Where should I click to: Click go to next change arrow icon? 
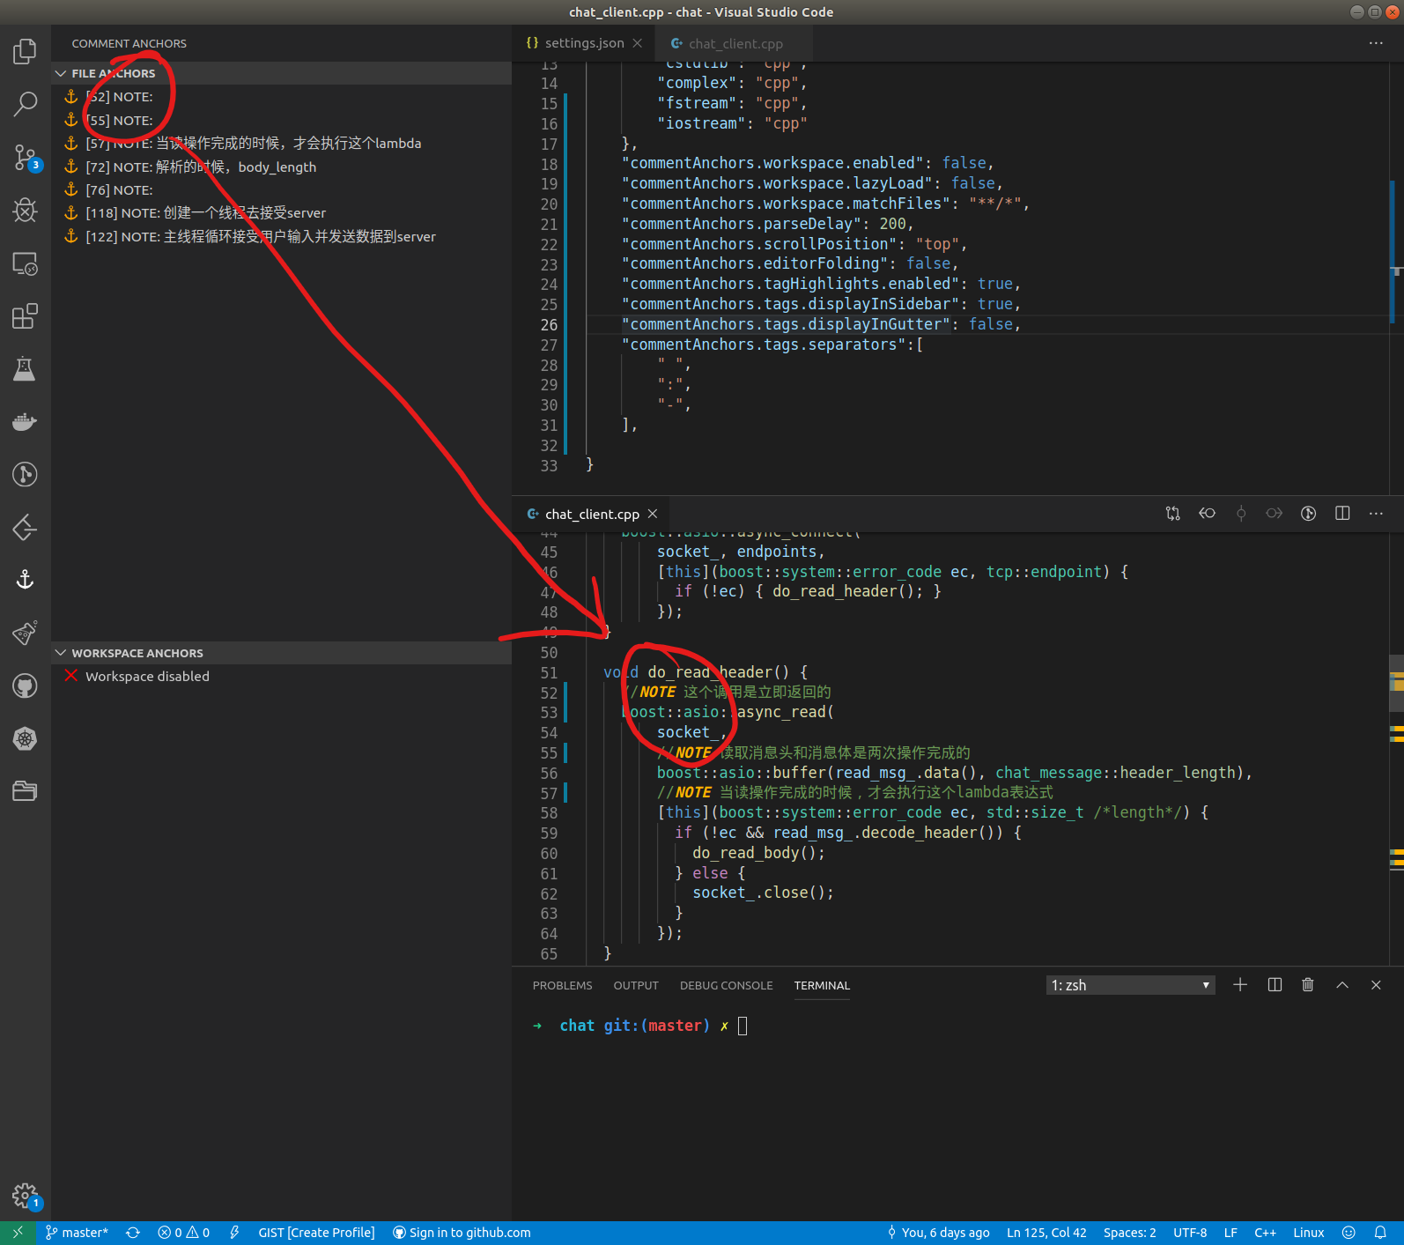click(1275, 514)
